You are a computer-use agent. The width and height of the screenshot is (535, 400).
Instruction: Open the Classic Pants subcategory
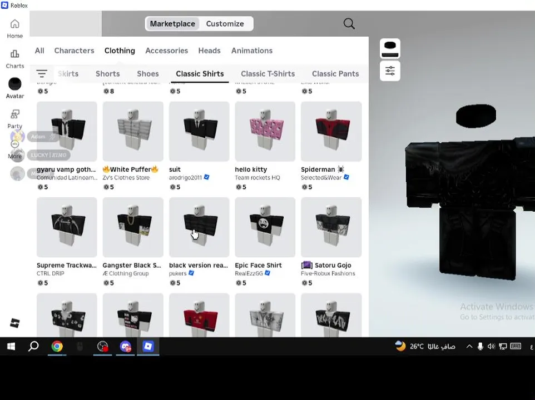[335, 73]
